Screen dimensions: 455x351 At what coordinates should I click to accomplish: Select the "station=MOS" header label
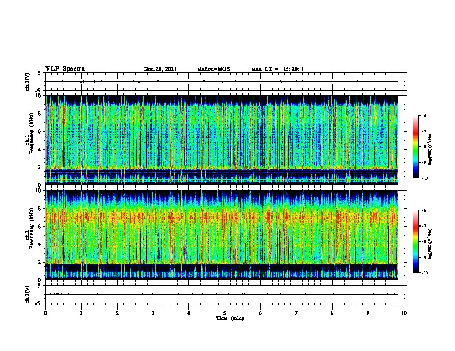[214, 69]
